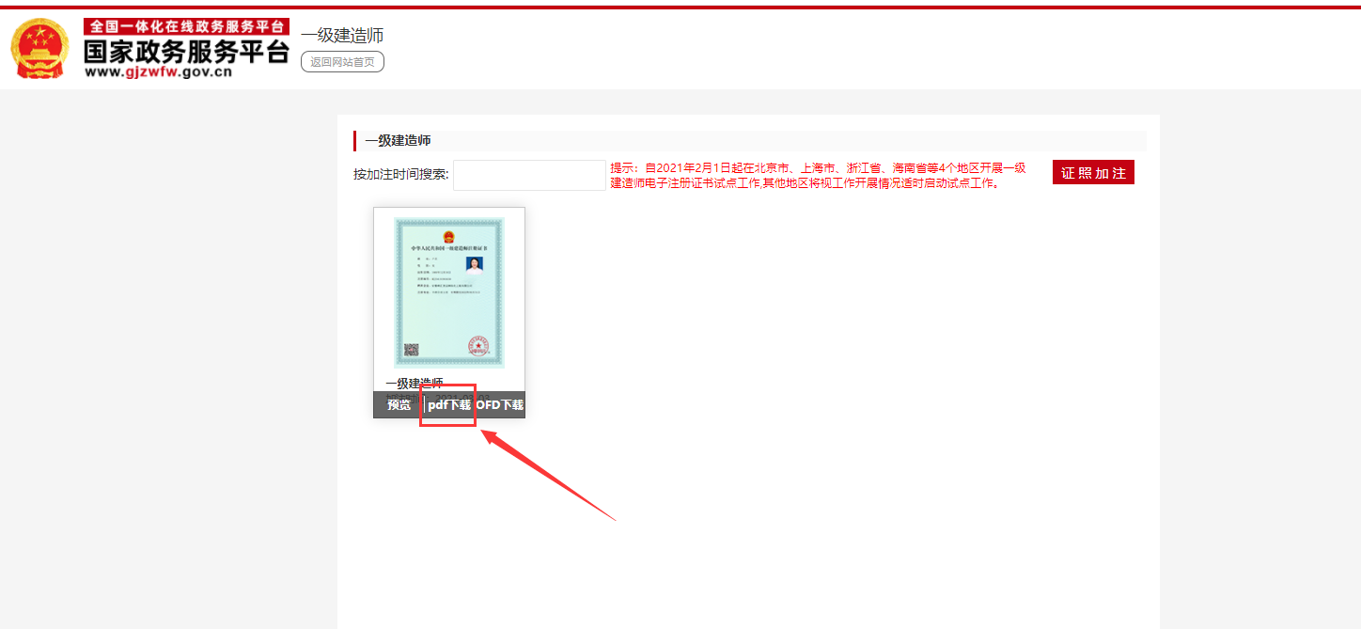
Task: Open the www.gjzwfw.gov.cn site address
Action: (158, 72)
